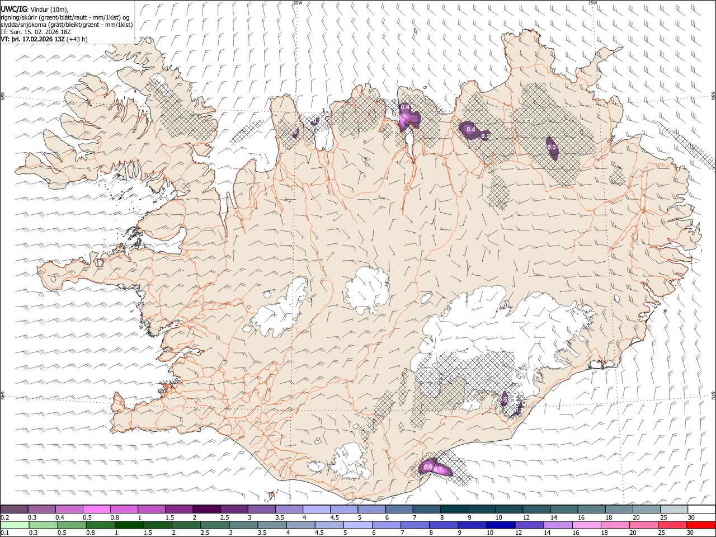Click the UWC/IG title text
The width and height of the screenshot is (716, 537).
tap(13, 9)
